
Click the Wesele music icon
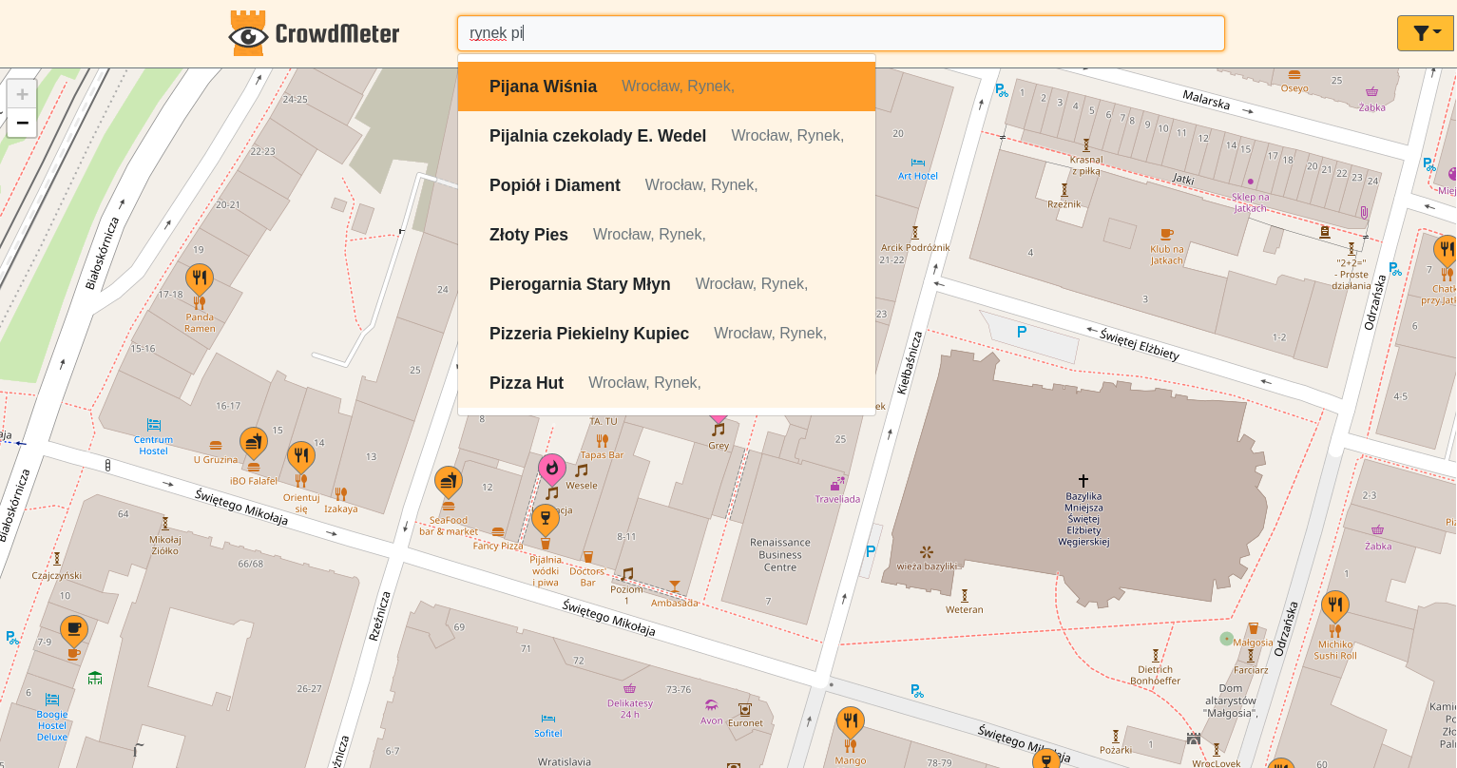pos(582,470)
